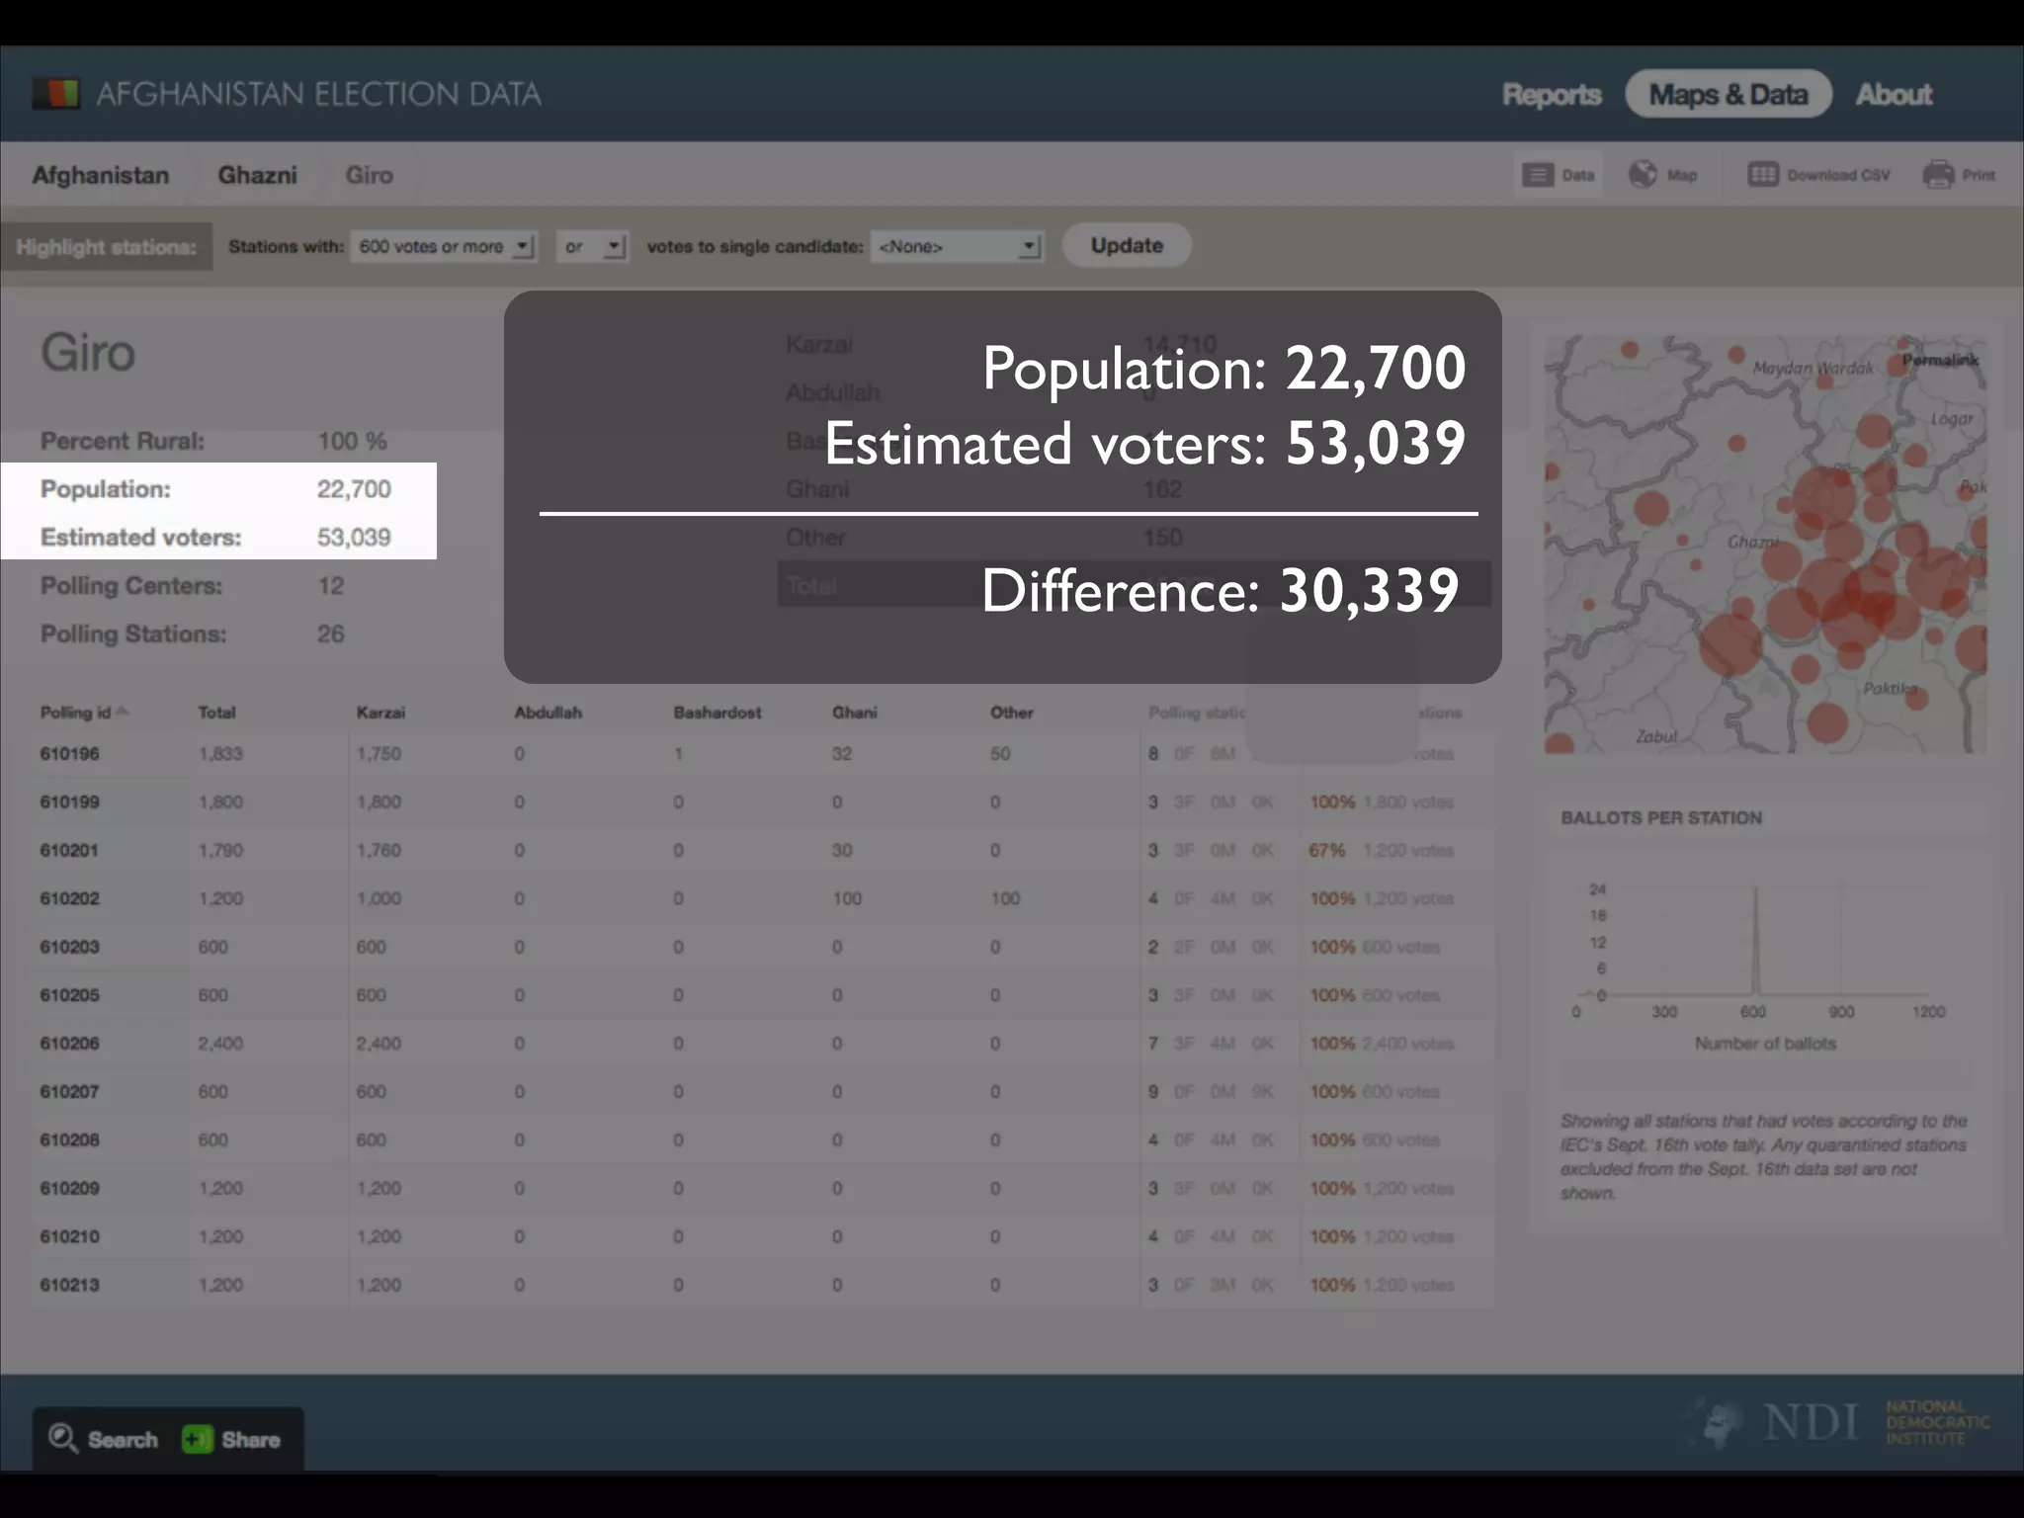The image size is (2024, 1518).
Task: Click the green Share icon
Action: [197, 1439]
